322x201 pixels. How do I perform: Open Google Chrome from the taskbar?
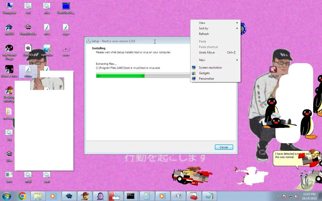22,196
